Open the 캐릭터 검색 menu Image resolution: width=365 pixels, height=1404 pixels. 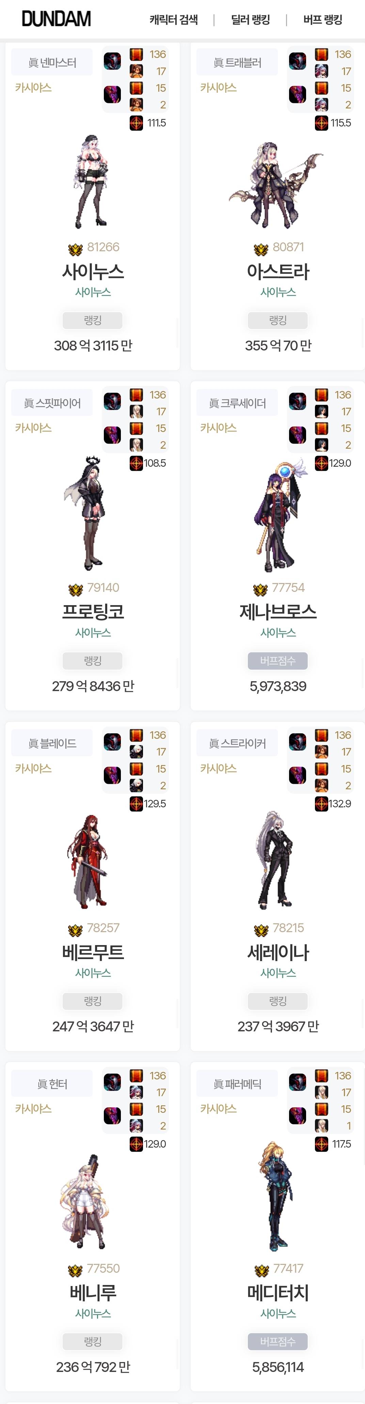pos(174,20)
